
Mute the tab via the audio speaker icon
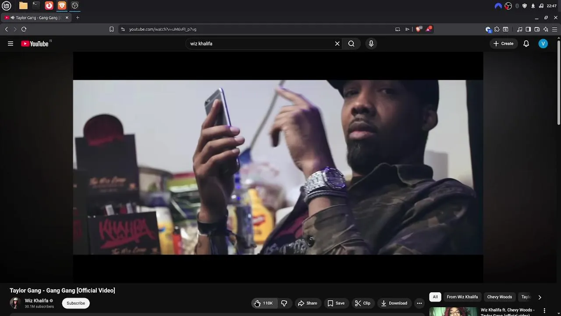[x=13, y=18]
